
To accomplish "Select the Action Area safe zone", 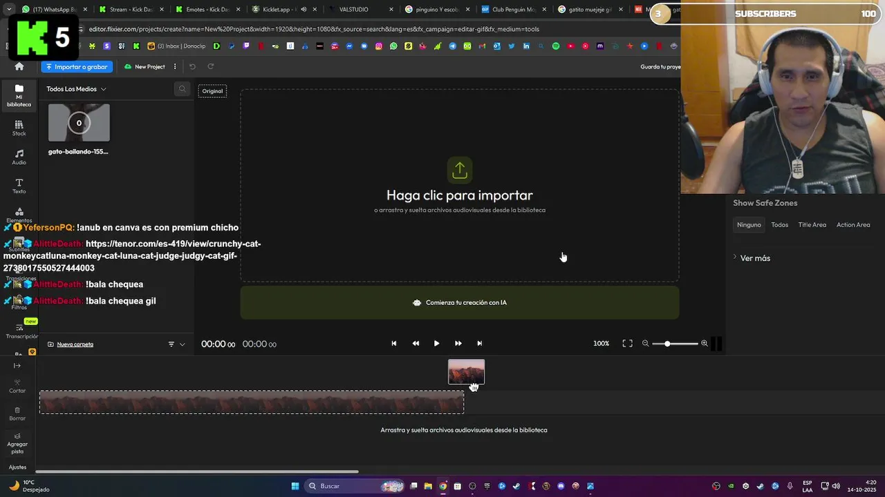I will click(x=853, y=224).
